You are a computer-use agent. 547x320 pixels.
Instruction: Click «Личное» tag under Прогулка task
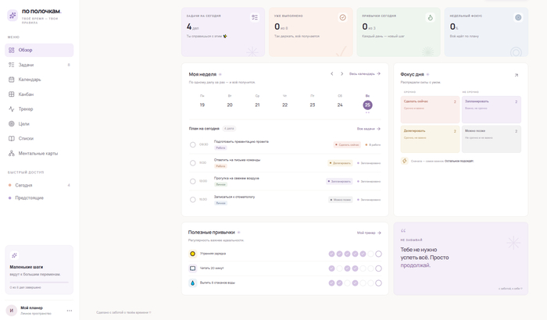pyautogui.click(x=220, y=184)
